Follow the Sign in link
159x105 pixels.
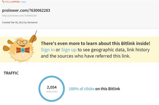tap(48, 50)
